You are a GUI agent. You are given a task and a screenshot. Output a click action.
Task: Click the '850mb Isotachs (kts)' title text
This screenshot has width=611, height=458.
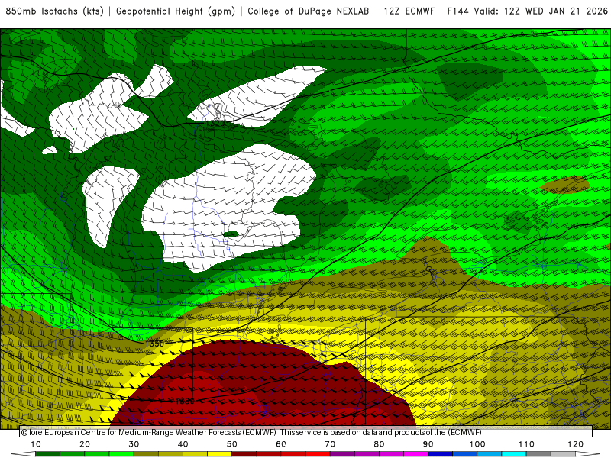54,11
